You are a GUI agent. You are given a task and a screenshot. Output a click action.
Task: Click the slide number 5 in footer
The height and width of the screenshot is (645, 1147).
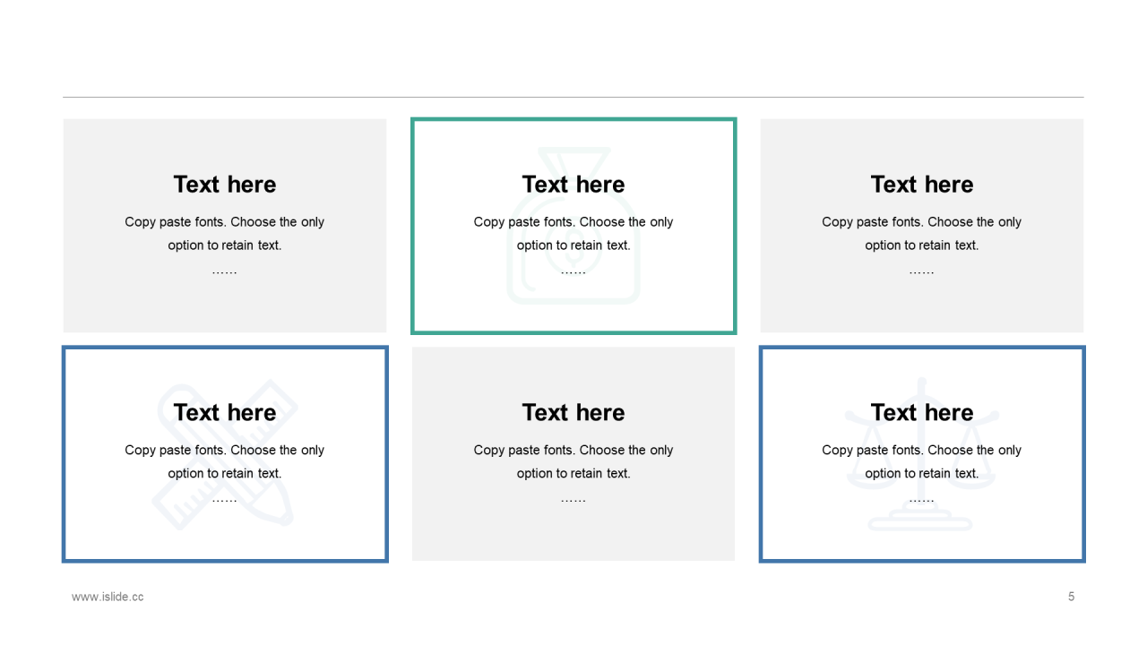(1071, 597)
